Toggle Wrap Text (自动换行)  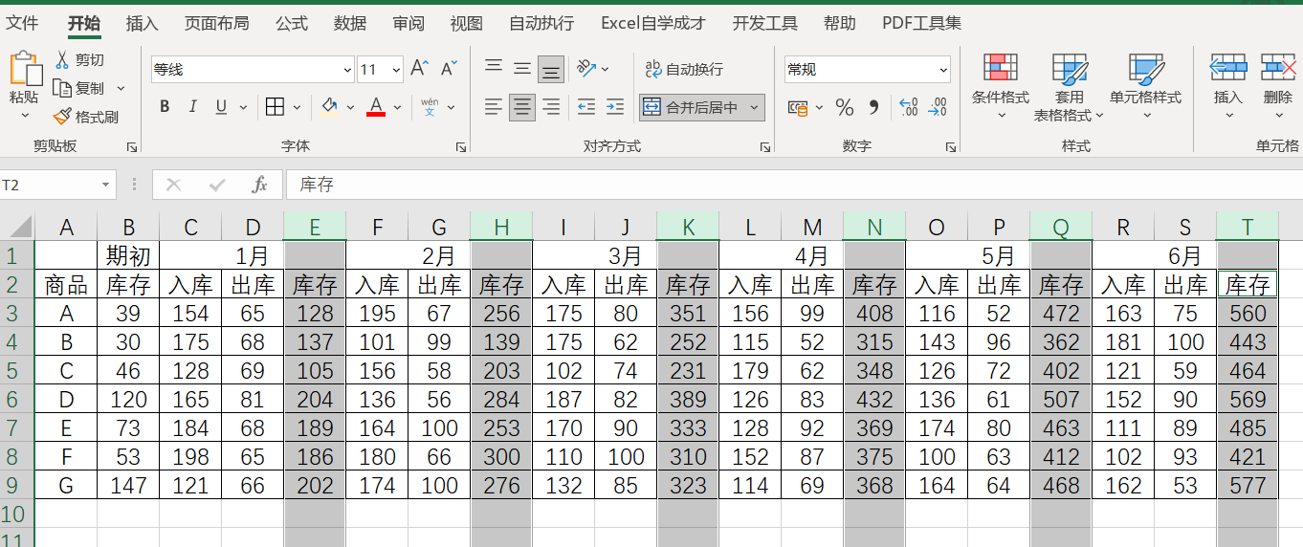(x=684, y=69)
